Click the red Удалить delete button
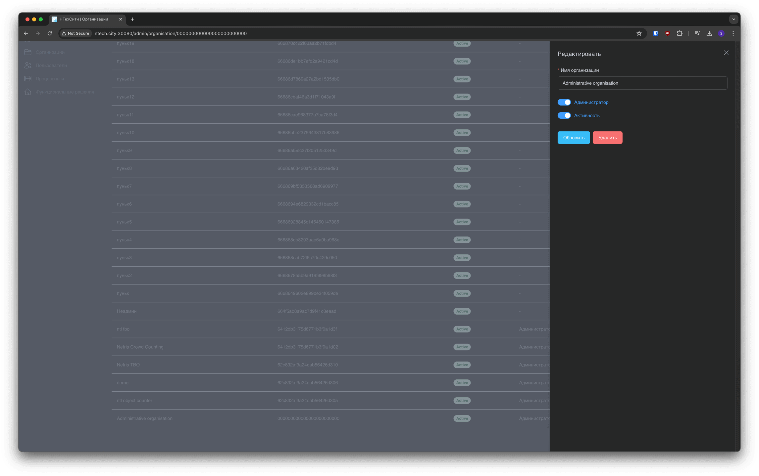 tap(607, 138)
